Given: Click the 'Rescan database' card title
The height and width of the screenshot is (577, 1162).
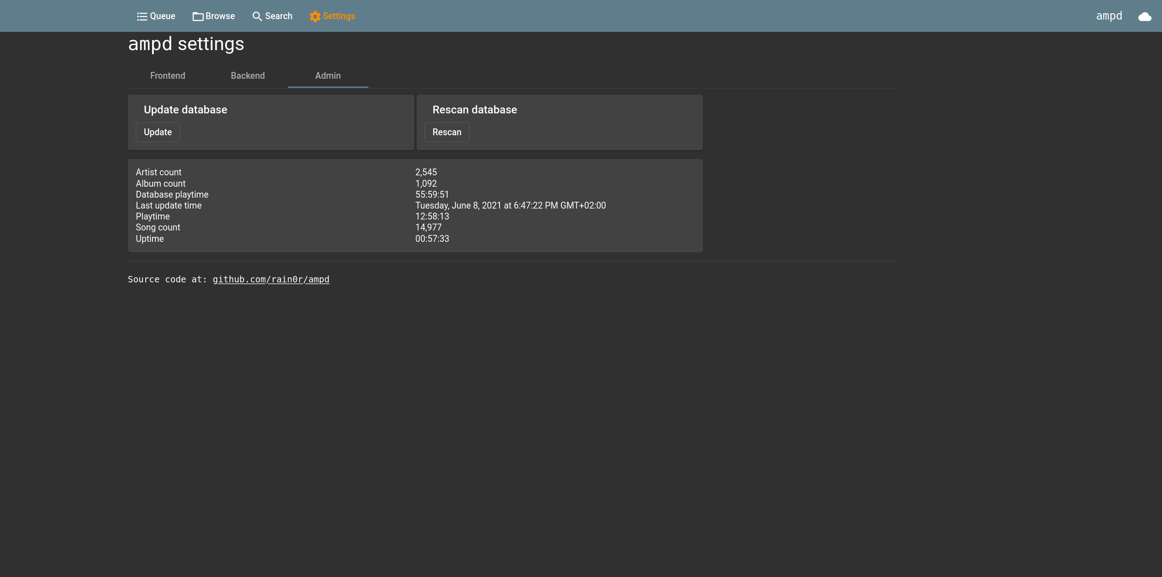Looking at the screenshot, I should pos(474,110).
